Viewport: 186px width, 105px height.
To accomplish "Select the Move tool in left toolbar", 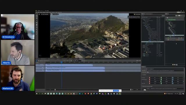I will [37, 20].
